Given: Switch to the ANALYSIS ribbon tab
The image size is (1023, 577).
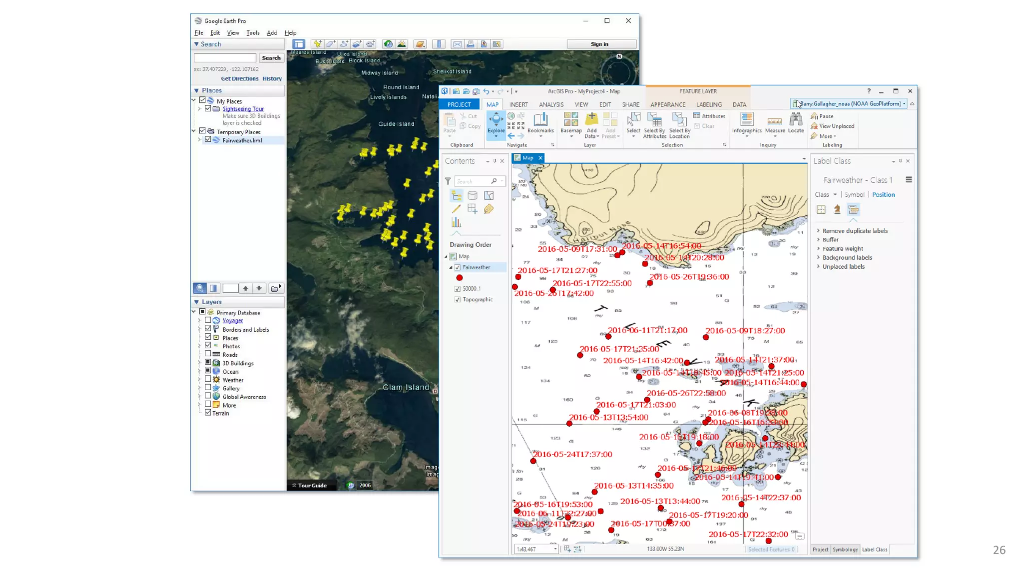Looking at the screenshot, I should [551, 104].
